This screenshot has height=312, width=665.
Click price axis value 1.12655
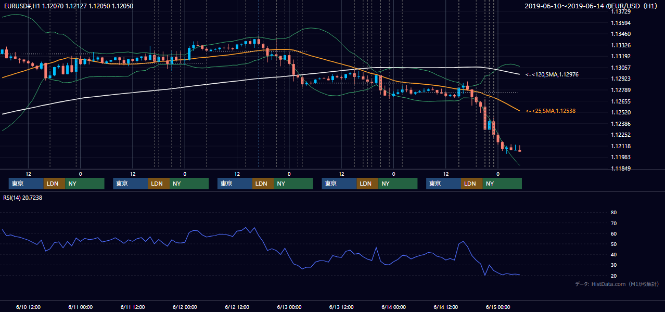[x=621, y=101]
